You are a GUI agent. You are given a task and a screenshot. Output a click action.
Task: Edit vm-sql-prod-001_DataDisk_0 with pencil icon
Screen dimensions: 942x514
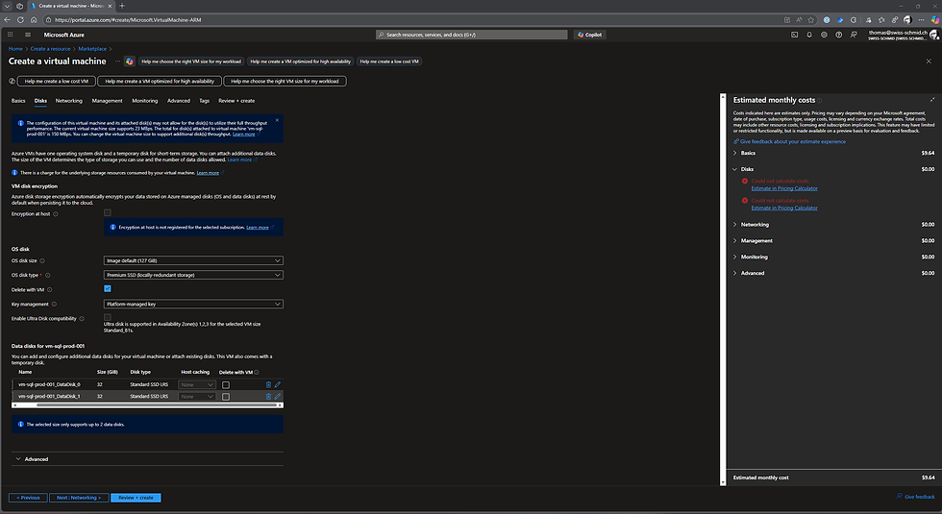(278, 384)
